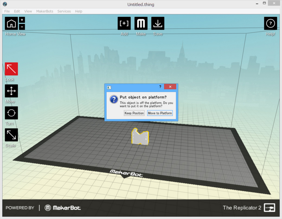Open the MakerBots menu

click(45, 11)
